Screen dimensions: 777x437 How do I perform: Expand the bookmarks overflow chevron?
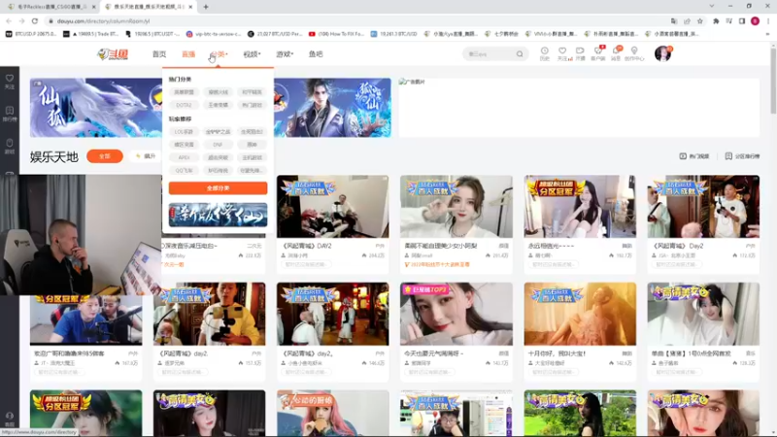(767, 34)
